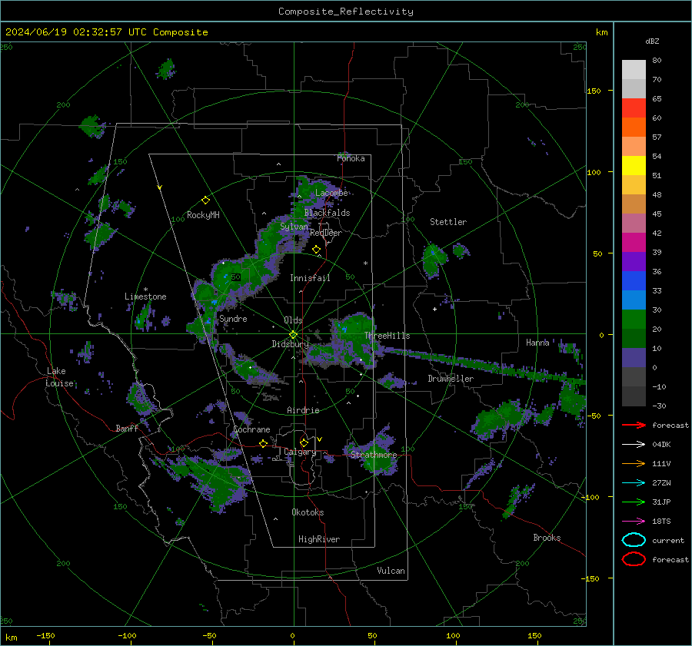This screenshot has width=692, height=646.
Task: Select the Vulcan label
Action: pyautogui.click(x=391, y=570)
